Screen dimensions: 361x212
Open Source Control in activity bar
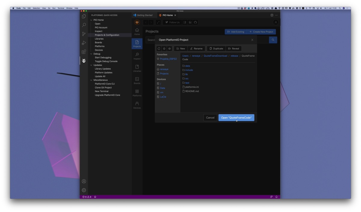click(84, 34)
